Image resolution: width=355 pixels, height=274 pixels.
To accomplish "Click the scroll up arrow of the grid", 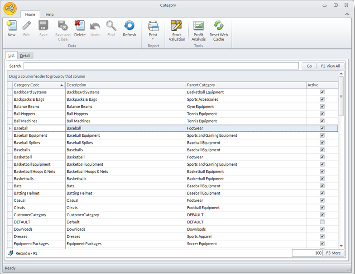I will pyautogui.click(x=341, y=74).
